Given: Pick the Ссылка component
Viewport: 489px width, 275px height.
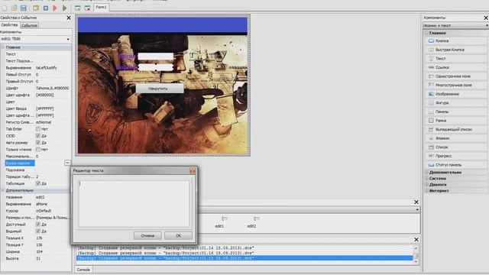Looking at the screenshot, I should [456, 67].
